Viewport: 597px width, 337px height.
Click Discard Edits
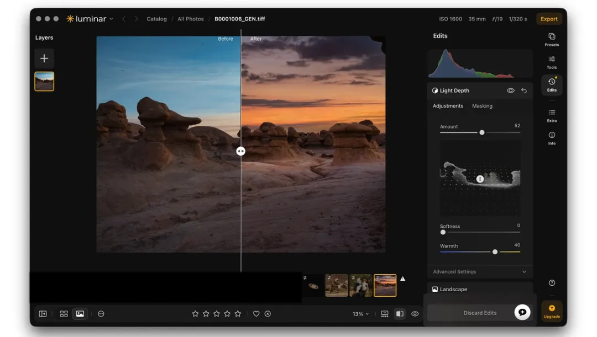point(480,313)
